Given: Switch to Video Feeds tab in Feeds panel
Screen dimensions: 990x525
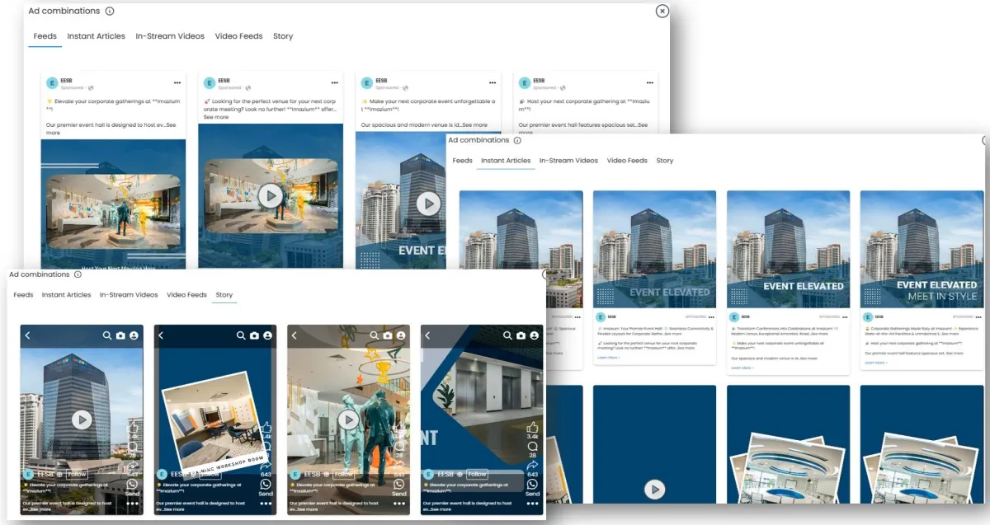Looking at the screenshot, I should click(x=238, y=36).
